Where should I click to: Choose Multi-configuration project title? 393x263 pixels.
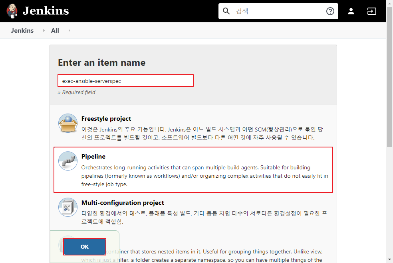[123, 202]
